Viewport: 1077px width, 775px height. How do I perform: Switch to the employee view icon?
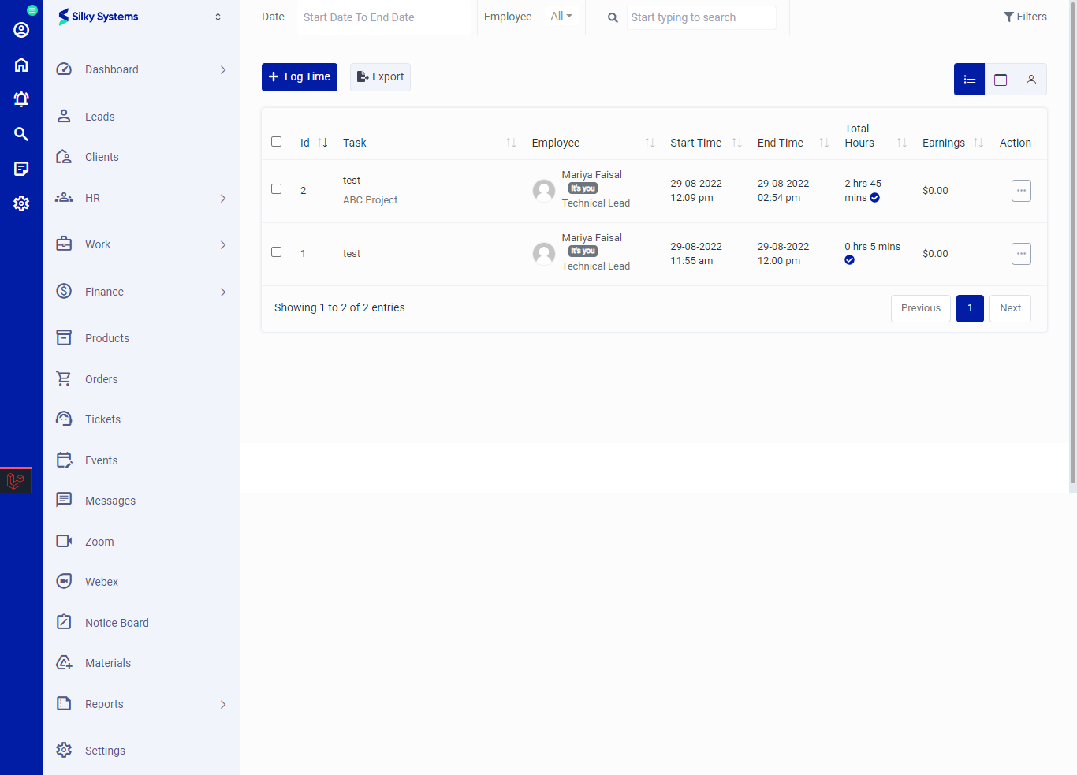[x=1030, y=80]
